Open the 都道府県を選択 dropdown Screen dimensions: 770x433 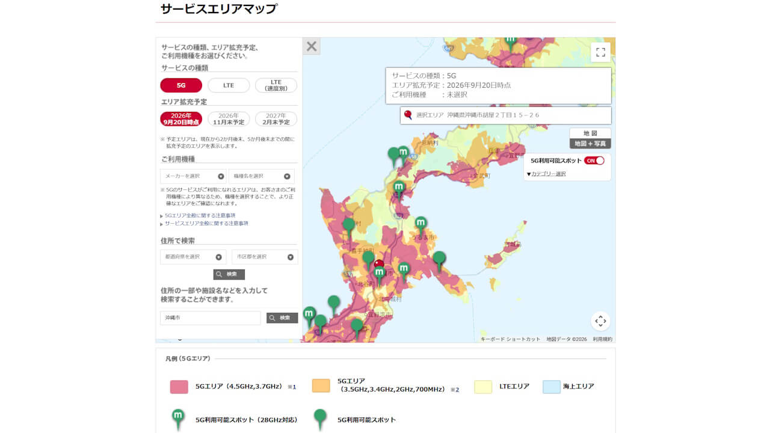(193, 257)
